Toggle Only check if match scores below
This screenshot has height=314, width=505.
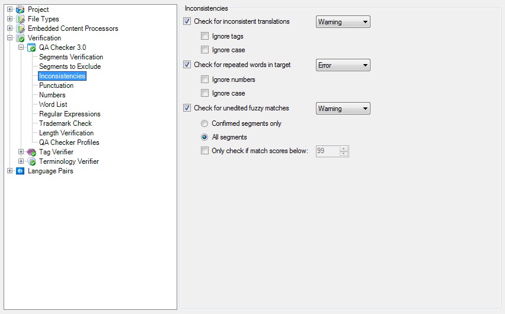(x=205, y=151)
